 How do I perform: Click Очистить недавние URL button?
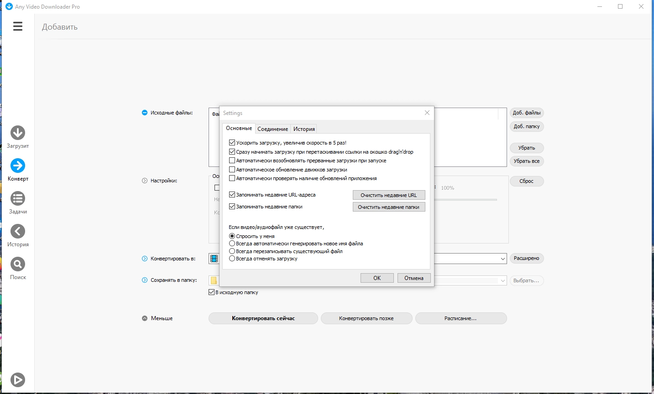pyautogui.click(x=389, y=195)
